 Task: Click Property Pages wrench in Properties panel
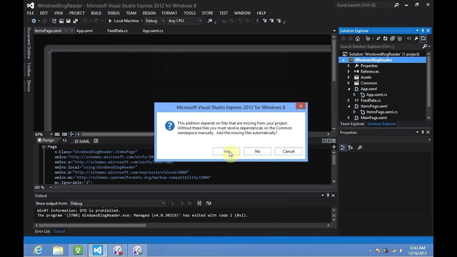(x=360, y=147)
